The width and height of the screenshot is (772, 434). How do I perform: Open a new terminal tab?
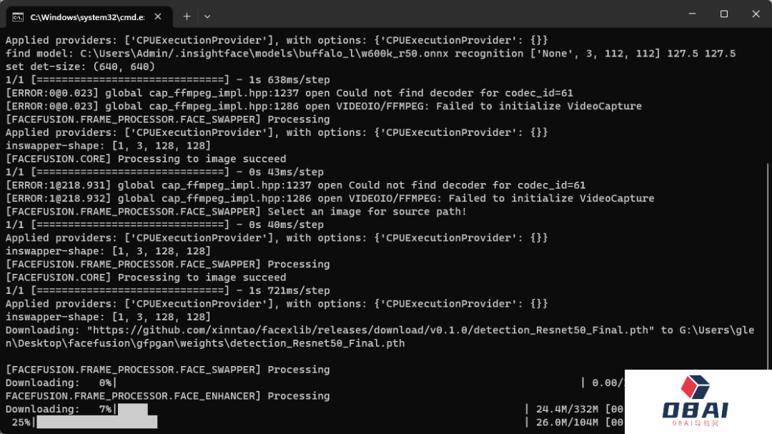[x=187, y=16]
